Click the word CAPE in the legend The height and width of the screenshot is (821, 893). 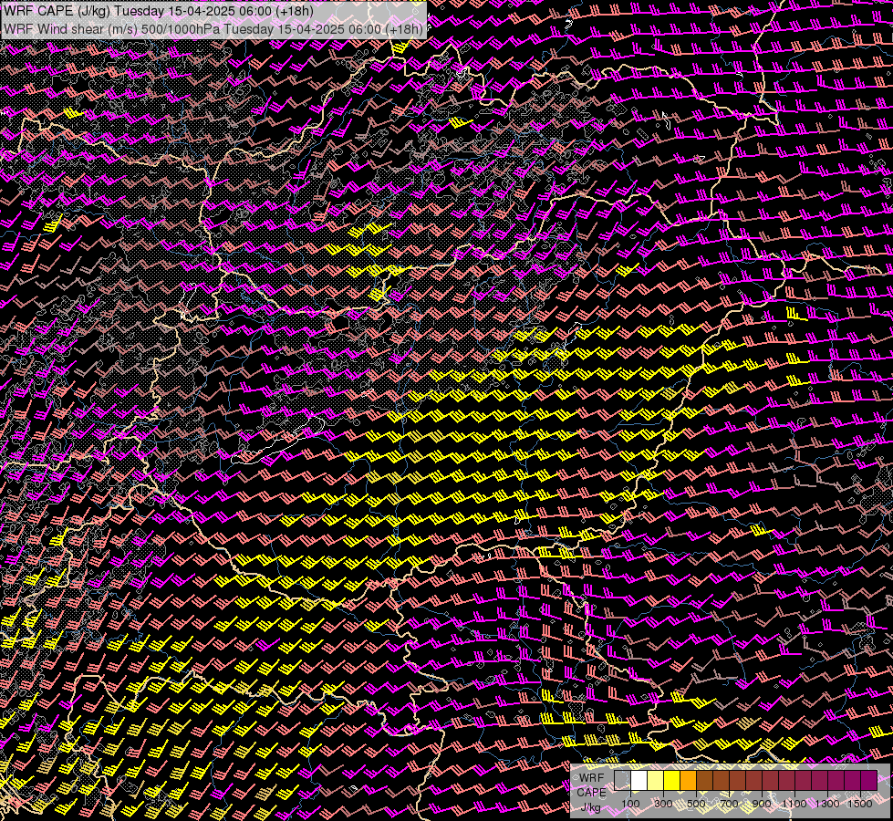[592, 792]
